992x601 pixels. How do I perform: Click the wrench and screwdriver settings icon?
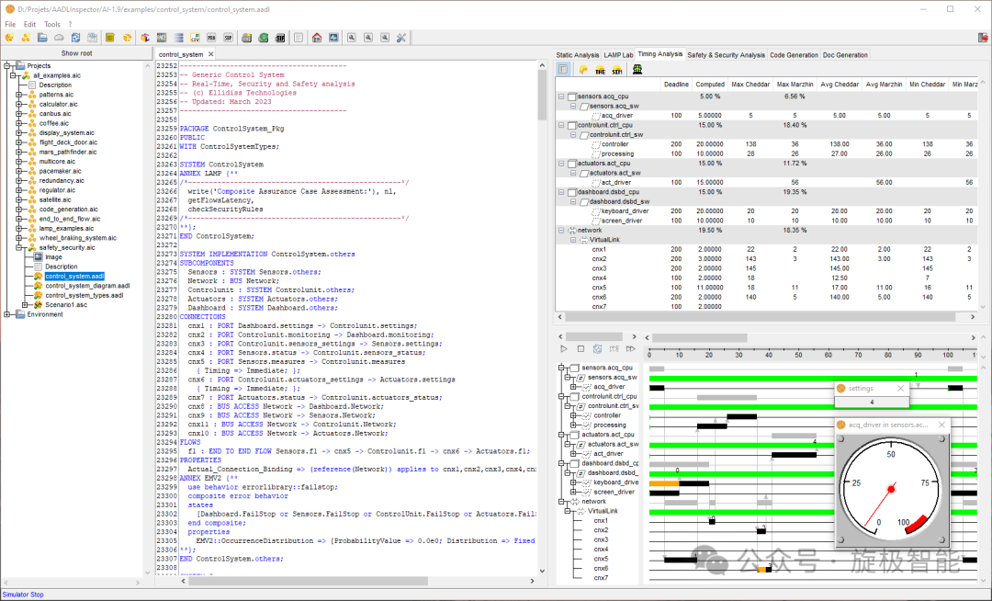pos(401,38)
